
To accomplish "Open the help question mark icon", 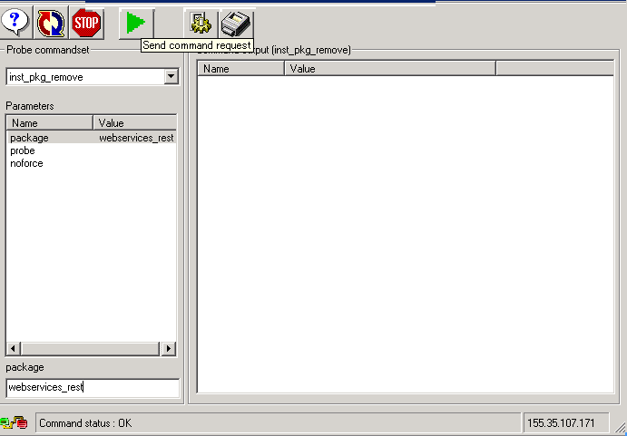I will coord(15,23).
